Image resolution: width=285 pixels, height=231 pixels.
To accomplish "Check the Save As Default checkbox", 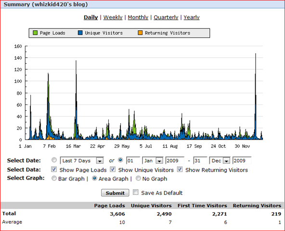I will (136, 192).
